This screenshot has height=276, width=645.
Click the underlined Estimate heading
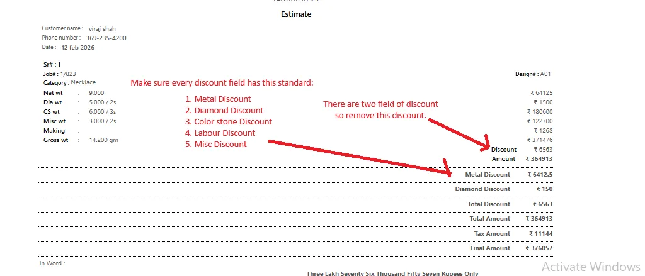[296, 14]
